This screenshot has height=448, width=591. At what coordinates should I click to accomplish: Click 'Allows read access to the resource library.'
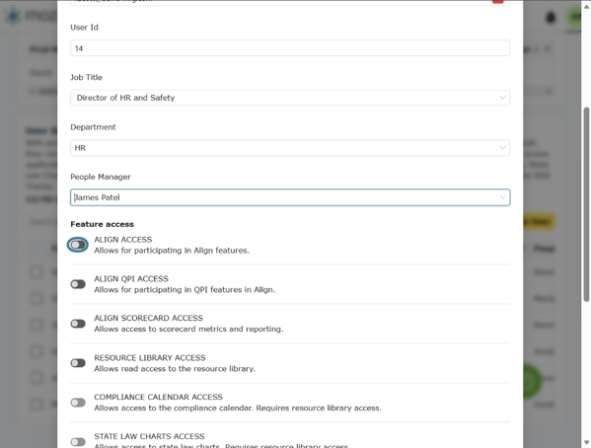point(175,368)
